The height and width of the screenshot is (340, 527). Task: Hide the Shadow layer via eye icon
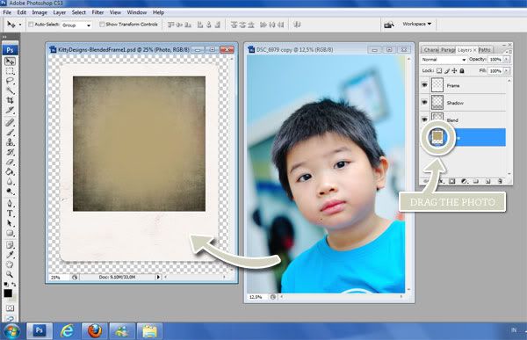[x=424, y=102]
